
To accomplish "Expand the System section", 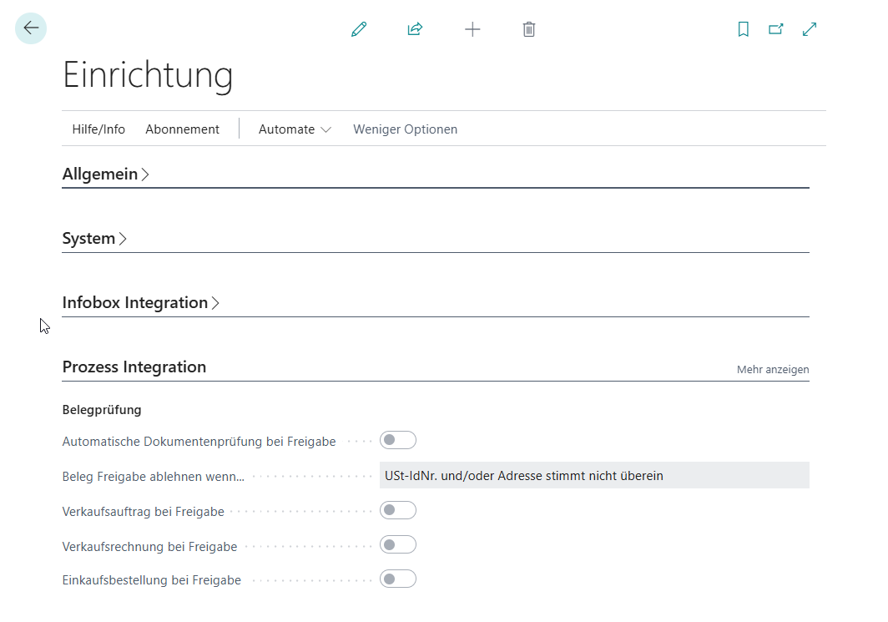I will [94, 239].
